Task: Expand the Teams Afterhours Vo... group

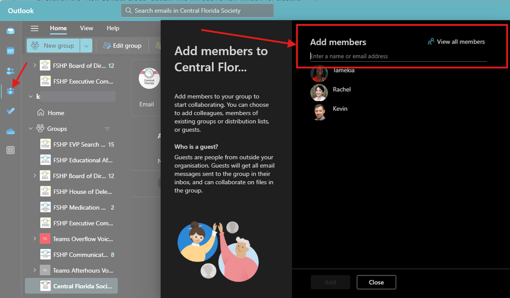Action: (35, 270)
